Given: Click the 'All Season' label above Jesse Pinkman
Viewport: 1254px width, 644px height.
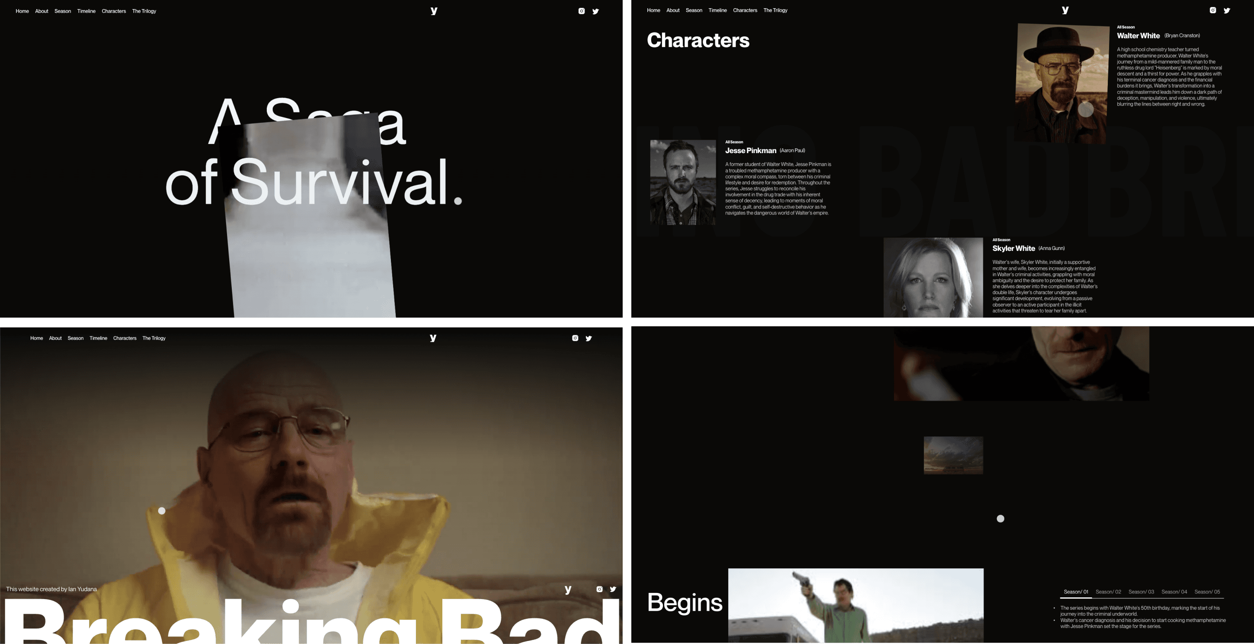Looking at the screenshot, I should pyautogui.click(x=734, y=142).
